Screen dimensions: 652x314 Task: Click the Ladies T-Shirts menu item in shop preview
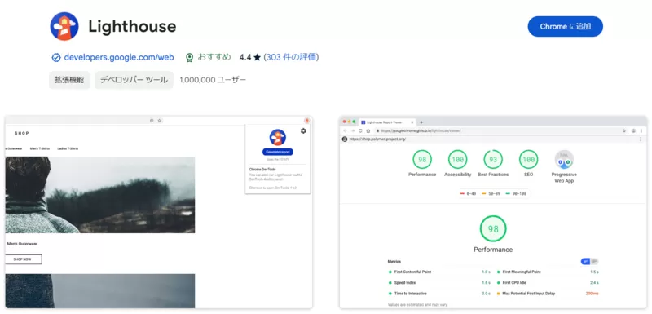click(68, 148)
